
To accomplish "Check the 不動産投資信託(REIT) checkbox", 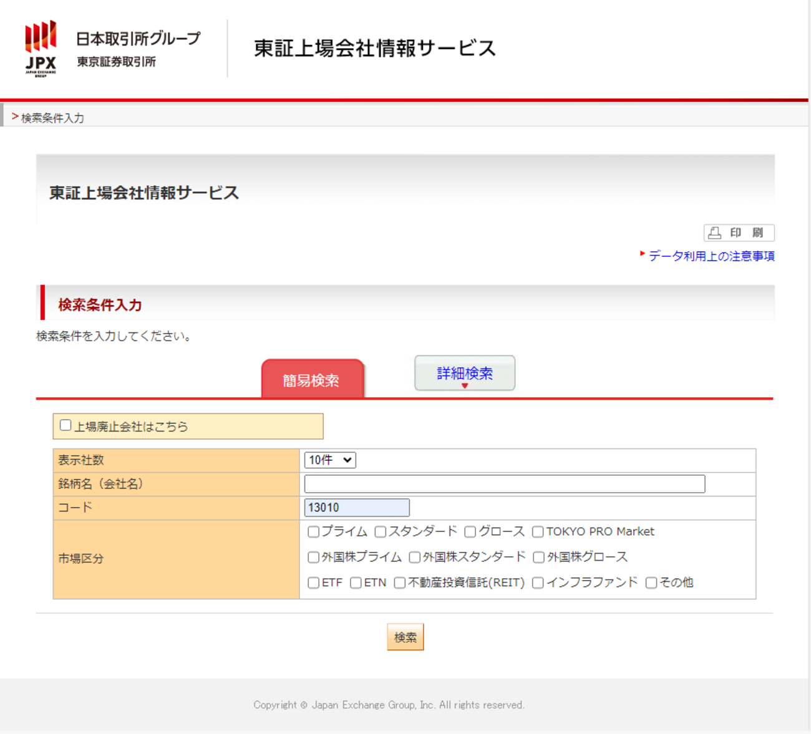I will (x=399, y=582).
